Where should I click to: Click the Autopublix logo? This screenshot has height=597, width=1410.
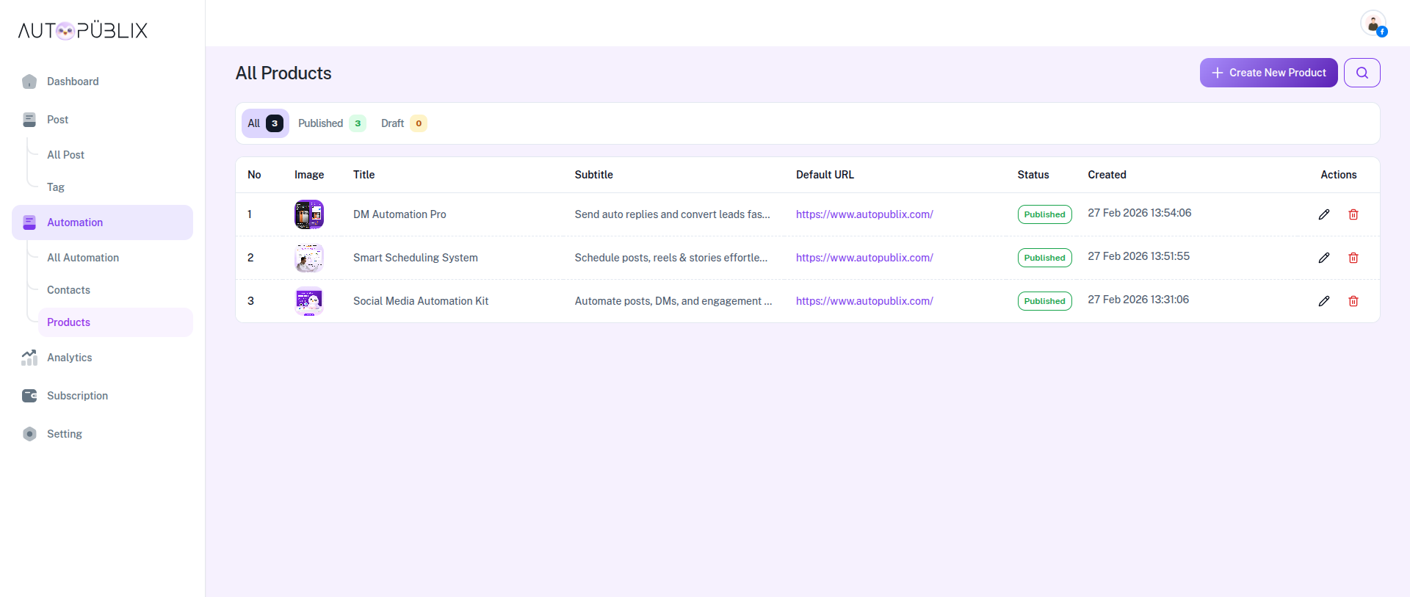(83, 30)
